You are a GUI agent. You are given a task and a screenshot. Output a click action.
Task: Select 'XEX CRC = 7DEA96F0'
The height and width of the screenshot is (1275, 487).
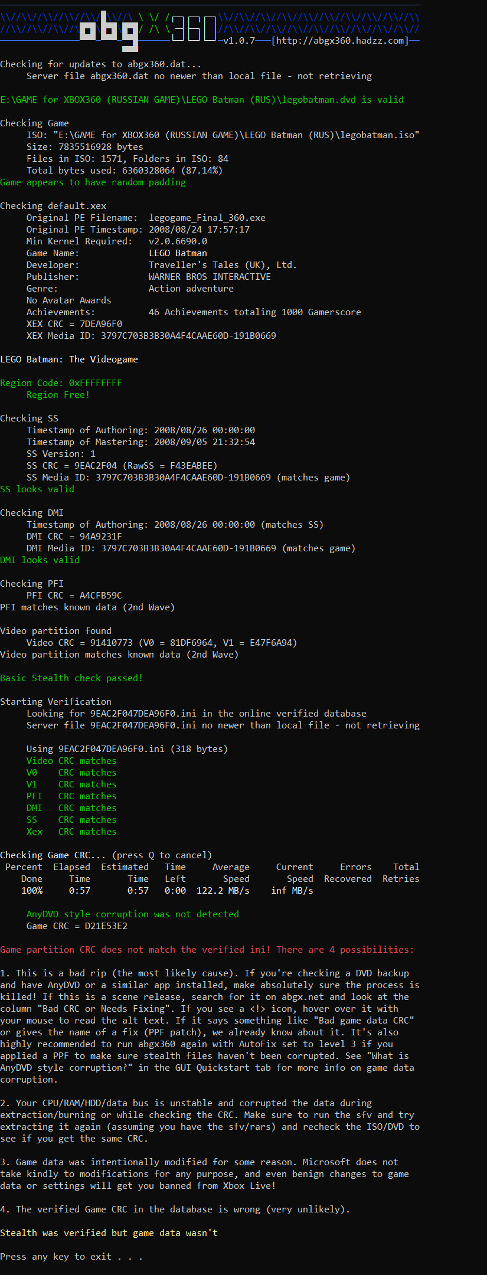74,324
